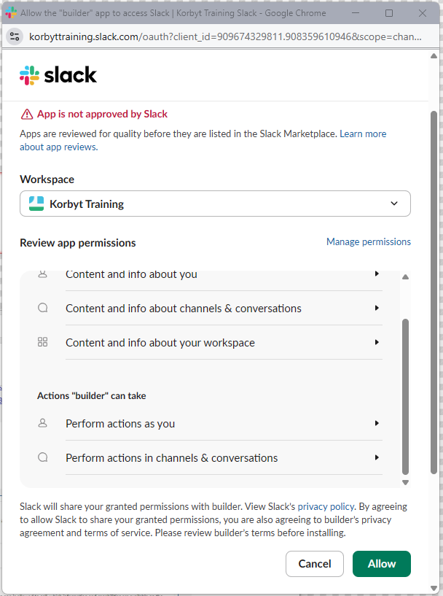
Task: Click the 'App is not approved by Slack' heading
Action: [x=102, y=114]
